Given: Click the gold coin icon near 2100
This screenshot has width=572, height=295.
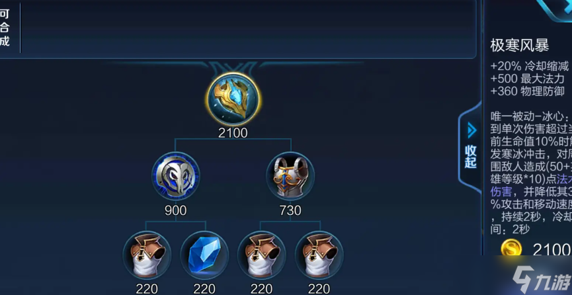Looking at the screenshot, I should point(511,249).
